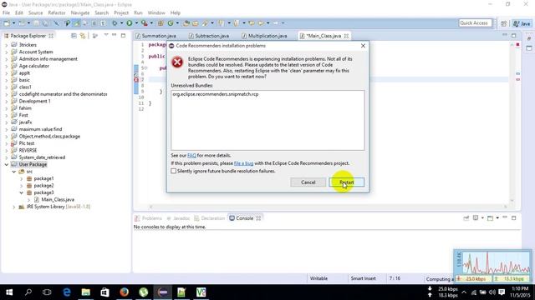Click the Forward navigation yellow arrow
This screenshot has height=300, width=535.
[261, 23]
